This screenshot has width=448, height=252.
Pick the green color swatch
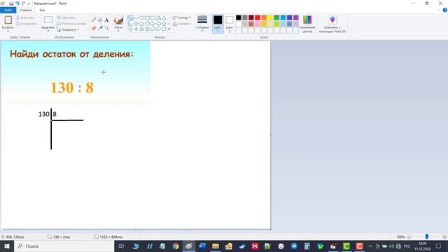(276, 17)
